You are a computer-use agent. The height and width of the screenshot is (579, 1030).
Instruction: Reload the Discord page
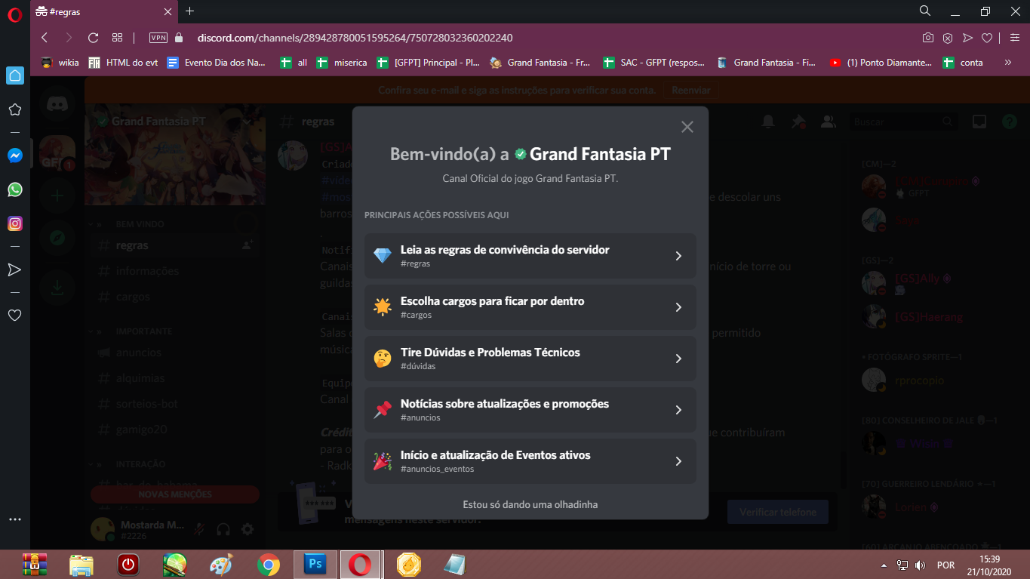coord(93,38)
